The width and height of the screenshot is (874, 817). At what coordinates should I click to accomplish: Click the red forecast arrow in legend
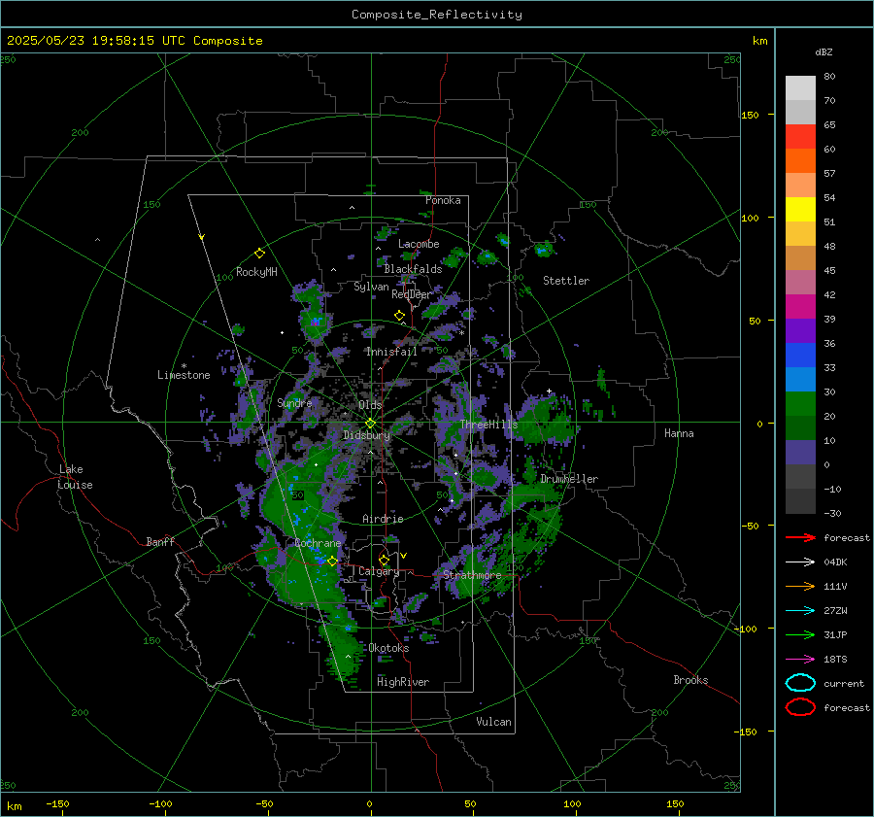[800, 537]
